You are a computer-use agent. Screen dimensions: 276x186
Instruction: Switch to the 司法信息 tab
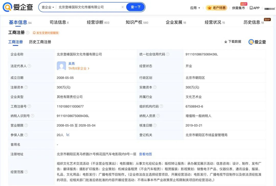pyautogui.click(x=59, y=22)
